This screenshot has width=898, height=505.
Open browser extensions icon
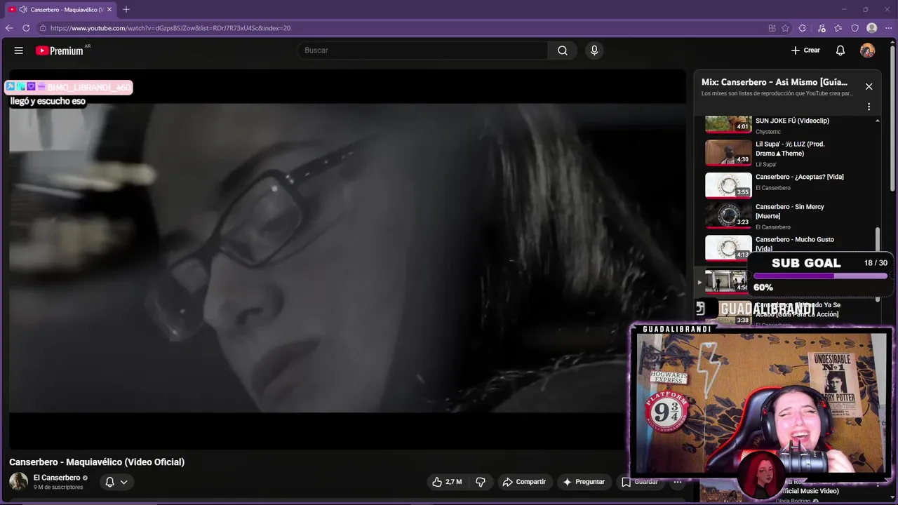pyautogui.click(x=803, y=28)
